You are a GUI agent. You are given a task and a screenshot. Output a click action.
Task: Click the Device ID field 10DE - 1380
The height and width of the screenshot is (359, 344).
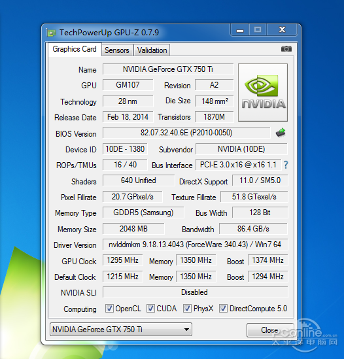click(125, 149)
